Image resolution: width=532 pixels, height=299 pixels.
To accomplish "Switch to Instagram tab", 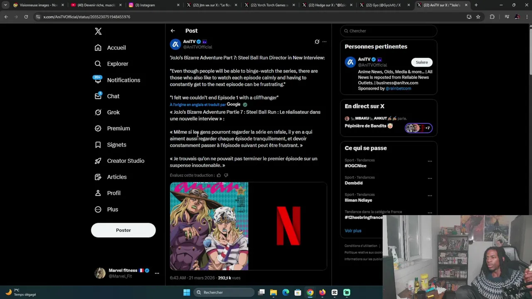I will point(153,5).
